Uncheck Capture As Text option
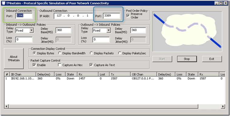The image size is (230, 116). [x=91, y=65]
